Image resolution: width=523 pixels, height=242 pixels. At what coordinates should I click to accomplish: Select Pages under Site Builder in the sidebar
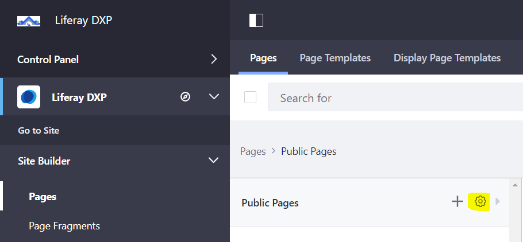pyautogui.click(x=43, y=197)
